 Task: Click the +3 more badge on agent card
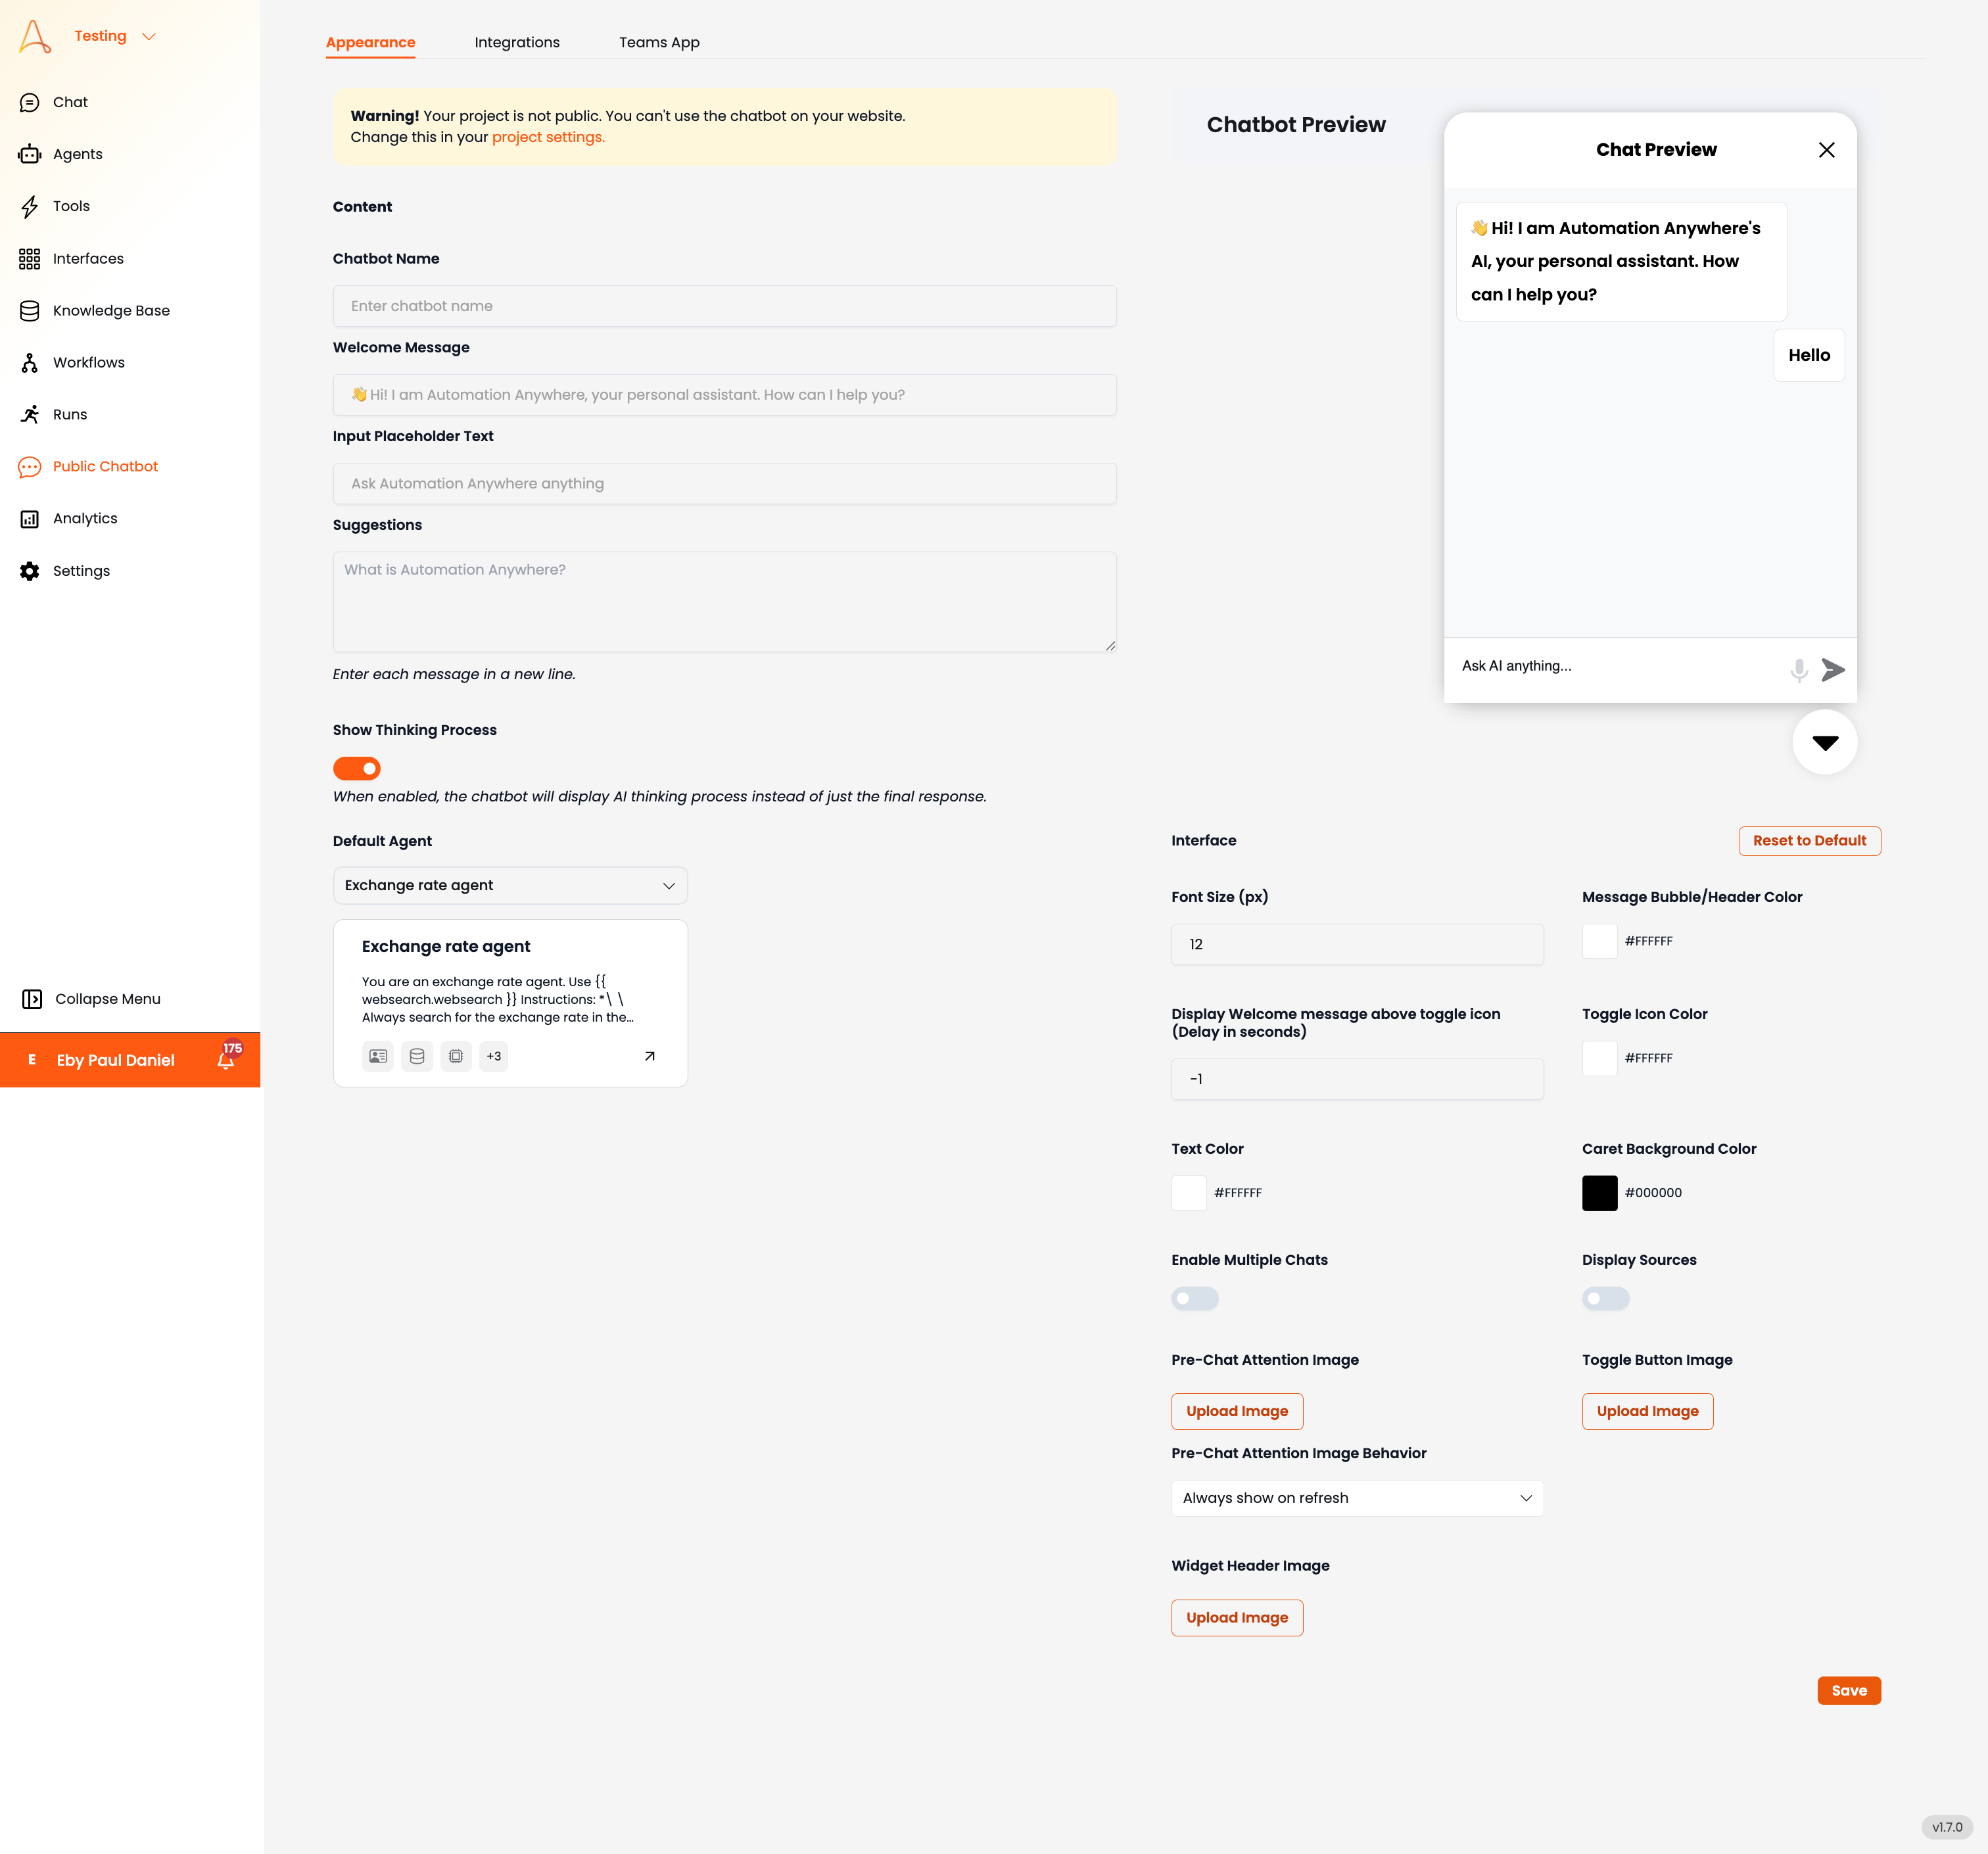[494, 1056]
